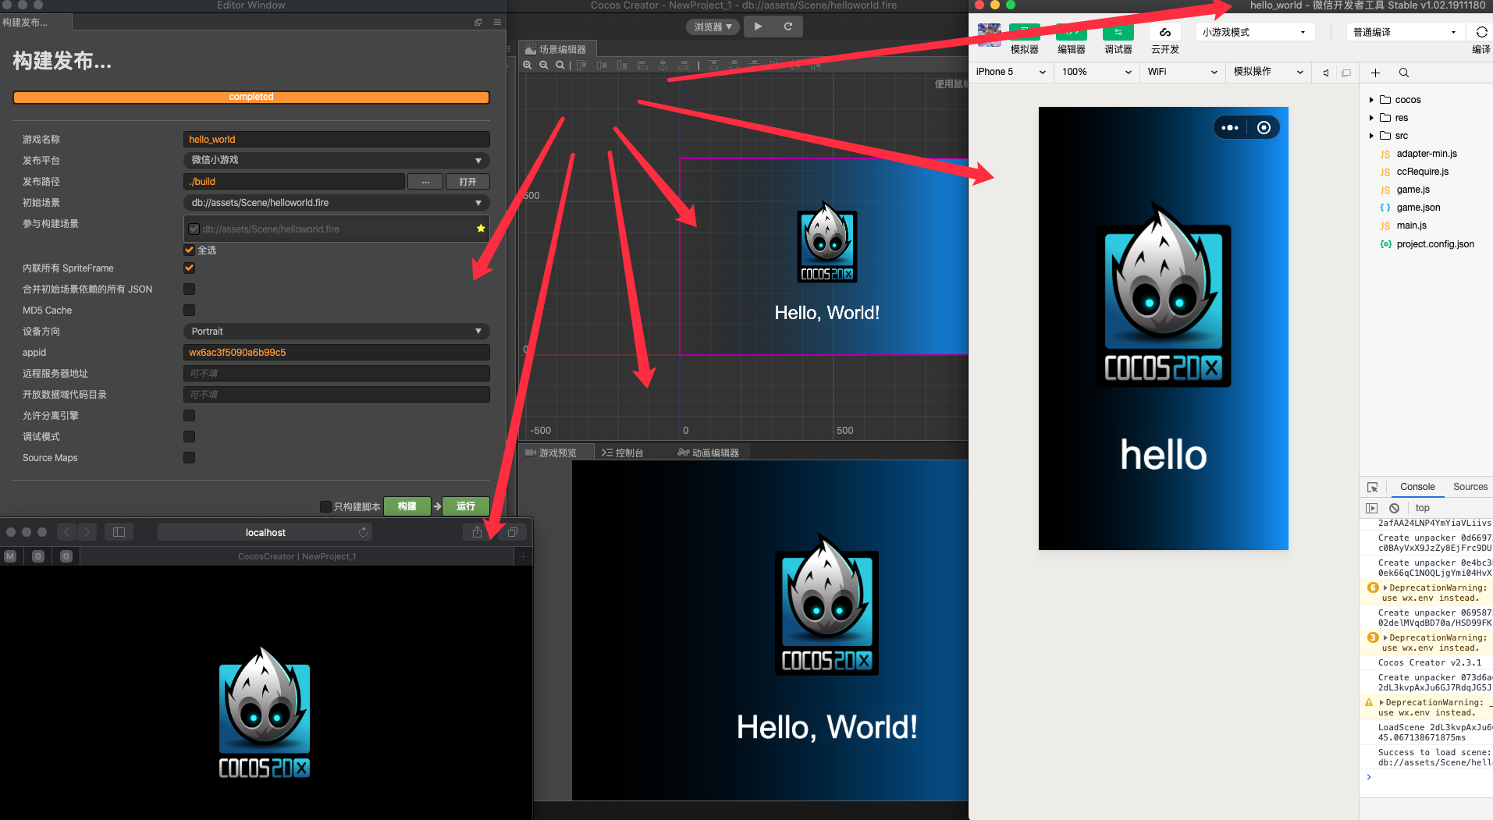Click the Safari share icon
Viewport: 1493px width, 820px height.
click(x=477, y=532)
